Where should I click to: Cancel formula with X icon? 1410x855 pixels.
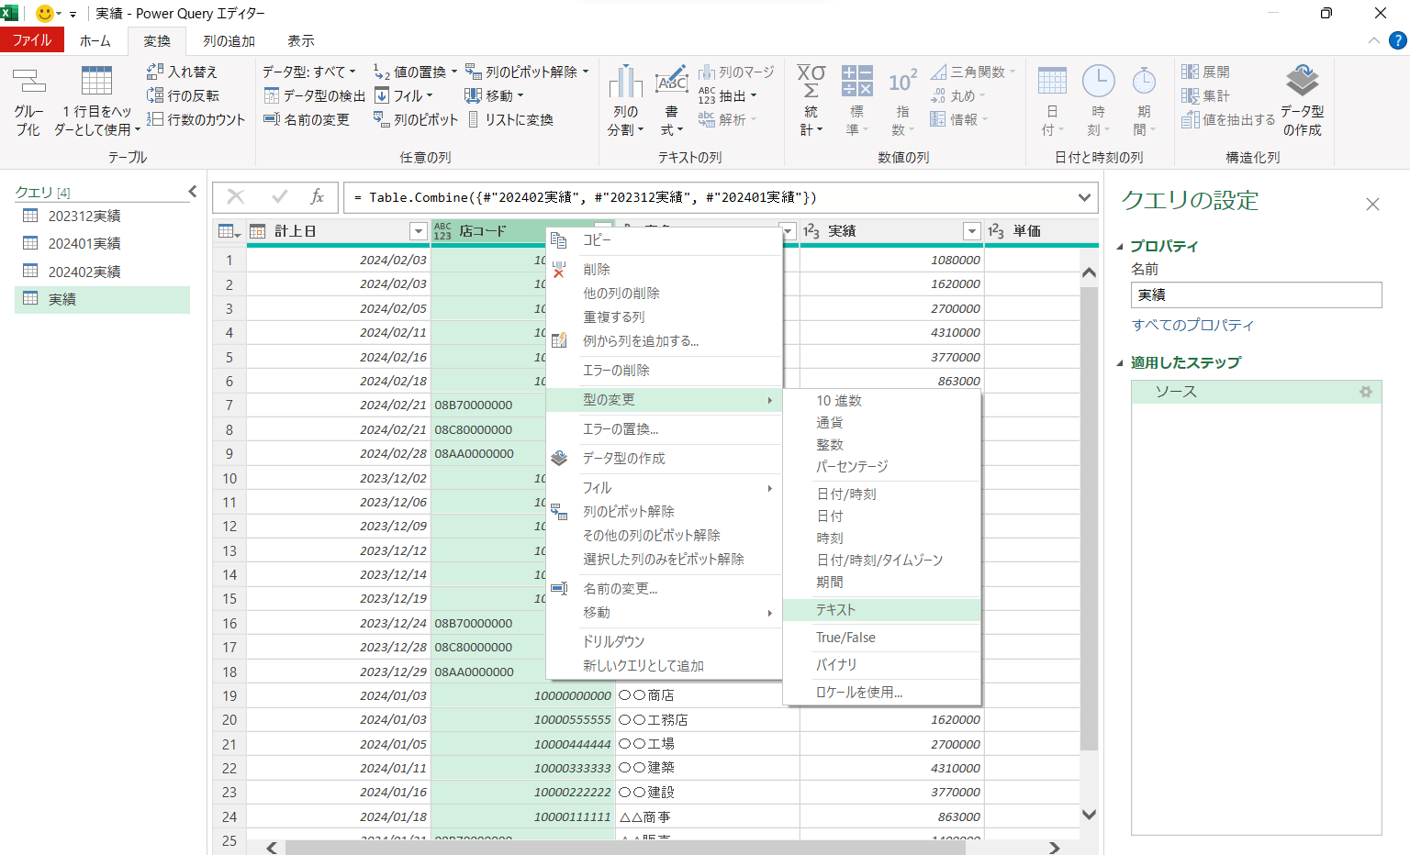click(x=236, y=197)
